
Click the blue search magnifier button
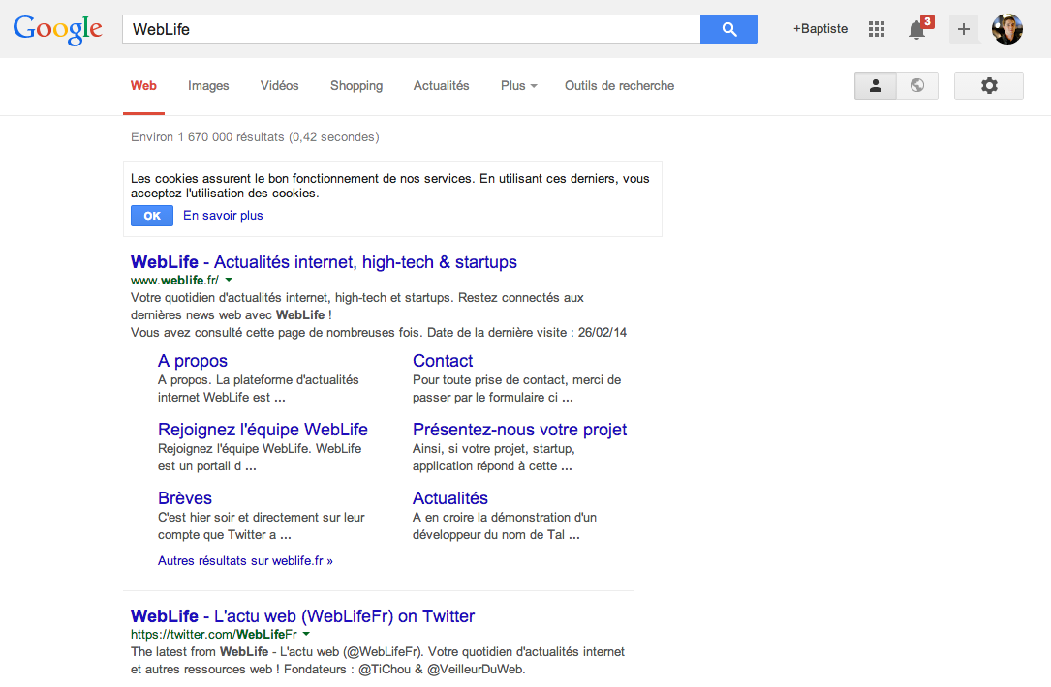[729, 29]
